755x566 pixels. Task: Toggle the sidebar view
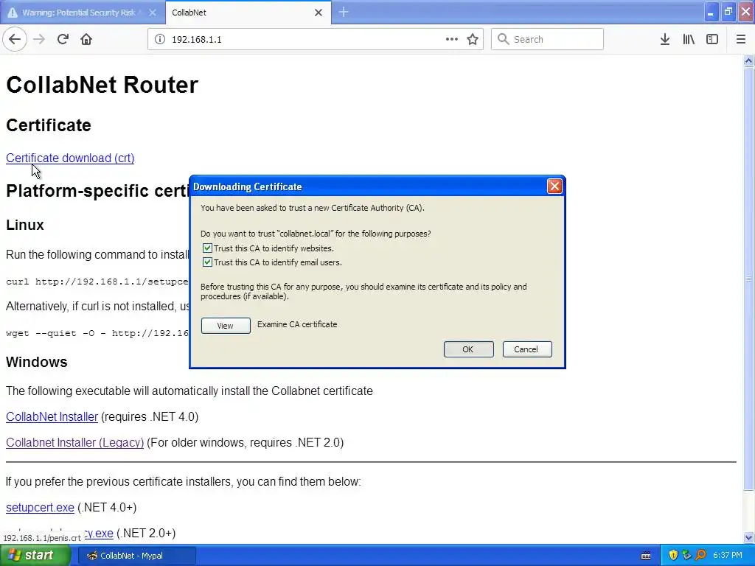[x=712, y=39]
